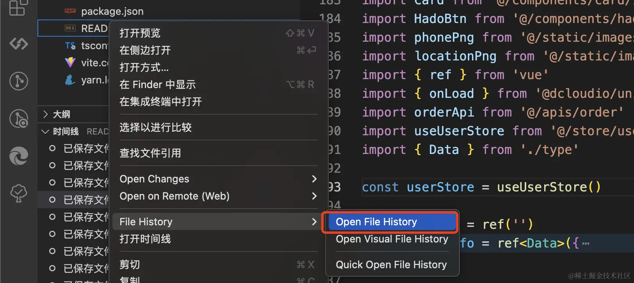634x283 pixels.
Task: Open the Source Control graph icon
Action: coord(18,81)
